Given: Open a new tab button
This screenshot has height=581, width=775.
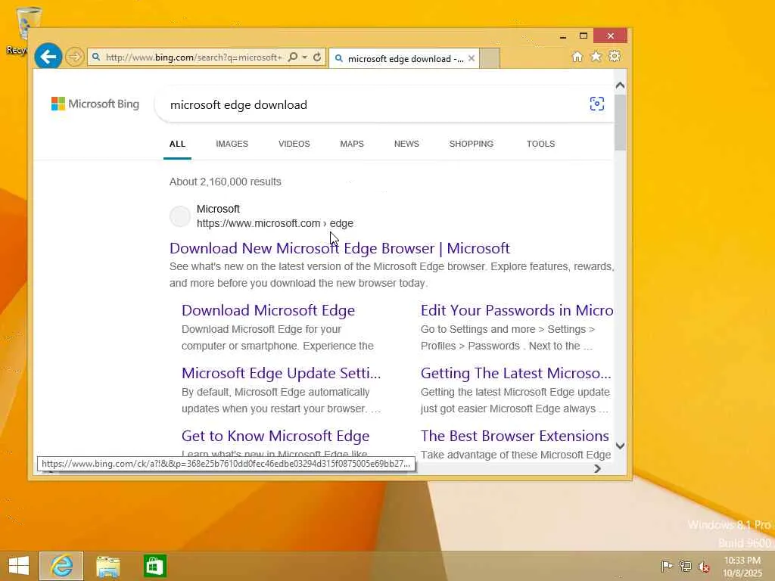Looking at the screenshot, I should point(490,58).
